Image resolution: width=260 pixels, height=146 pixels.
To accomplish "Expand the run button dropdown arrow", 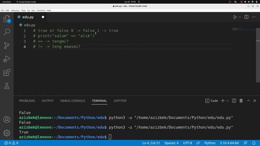I will [x=240, y=17].
